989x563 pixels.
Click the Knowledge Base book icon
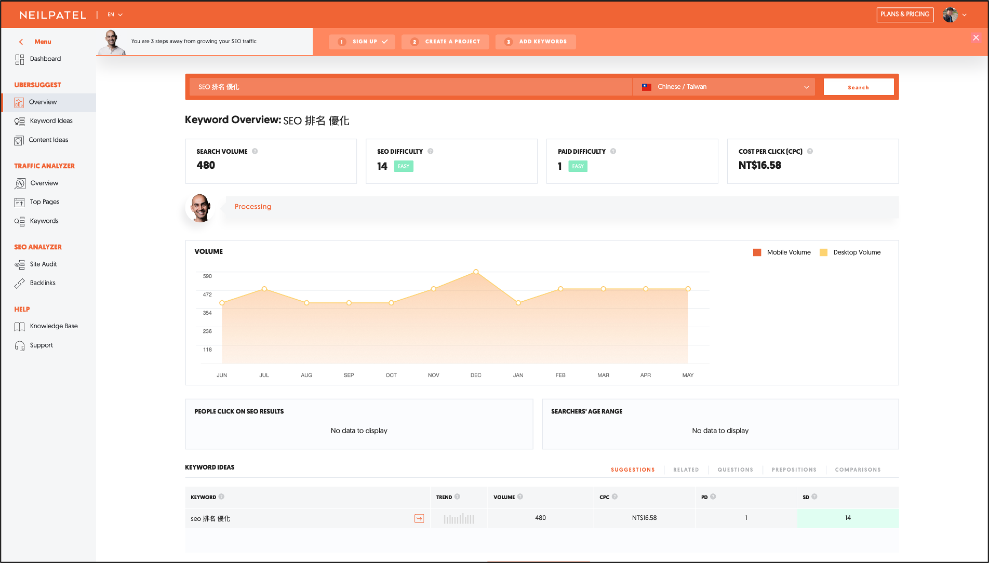pos(20,327)
